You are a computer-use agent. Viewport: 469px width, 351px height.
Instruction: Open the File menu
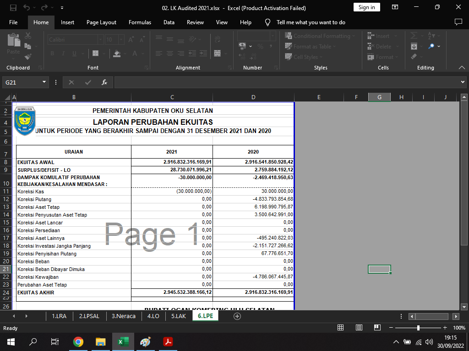(13, 22)
